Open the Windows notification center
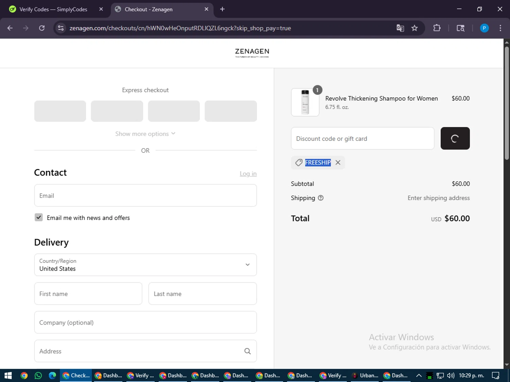This screenshot has width=510, height=382. [496, 376]
